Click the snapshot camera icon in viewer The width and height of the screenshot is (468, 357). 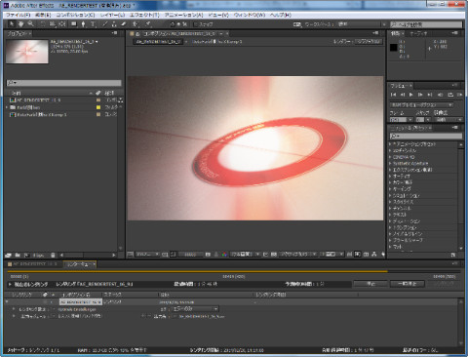tap(208, 255)
